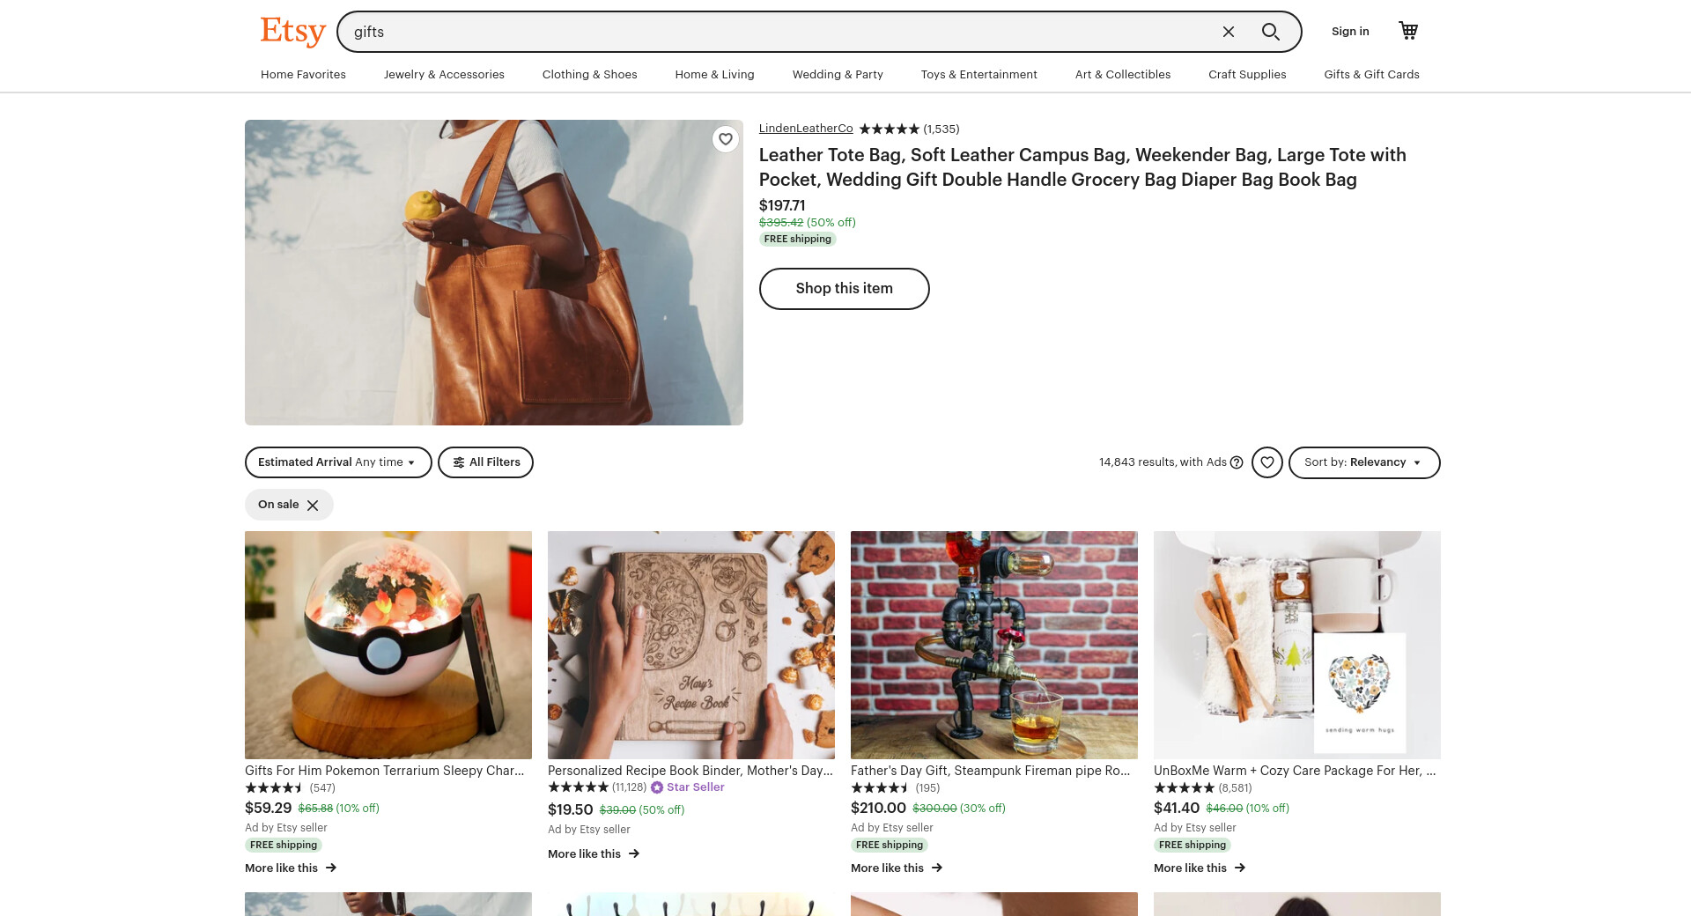Open the All Filters panel
Image resolution: width=1691 pixels, height=916 pixels.
pyautogui.click(x=485, y=462)
